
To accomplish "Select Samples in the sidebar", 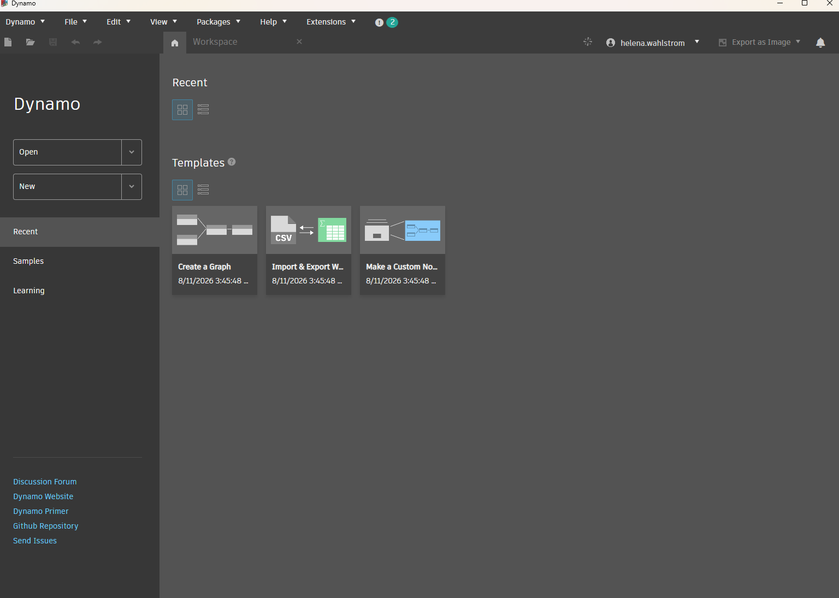I will point(80,262).
